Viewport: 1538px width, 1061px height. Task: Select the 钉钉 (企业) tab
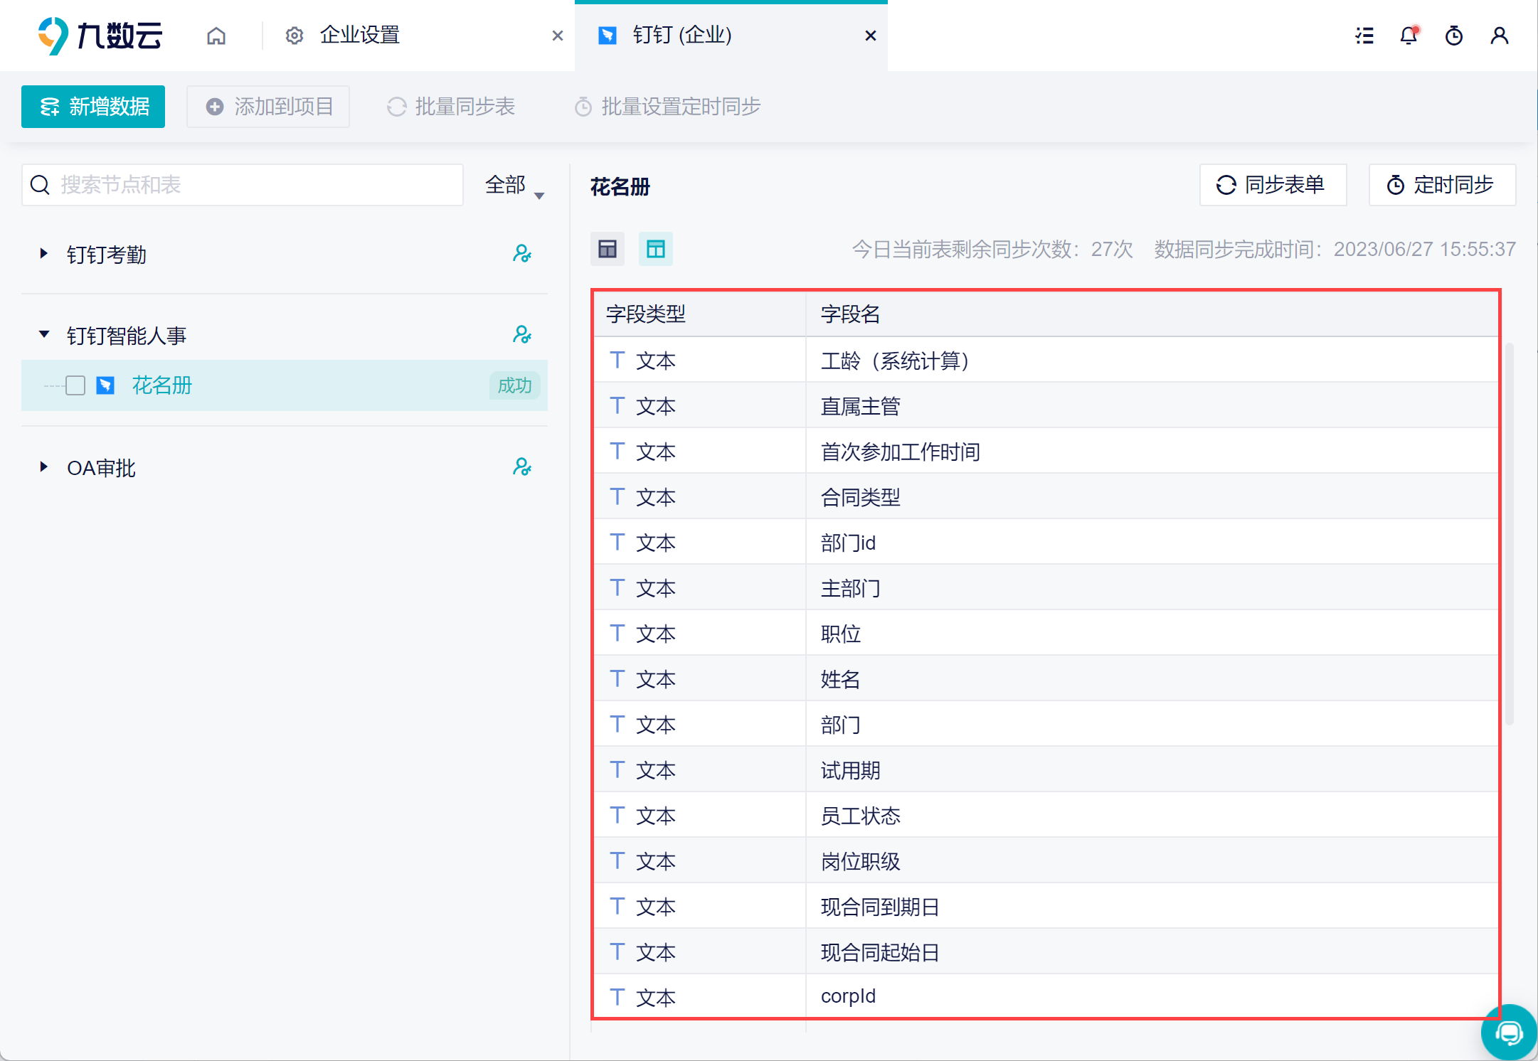[x=682, y=36]
